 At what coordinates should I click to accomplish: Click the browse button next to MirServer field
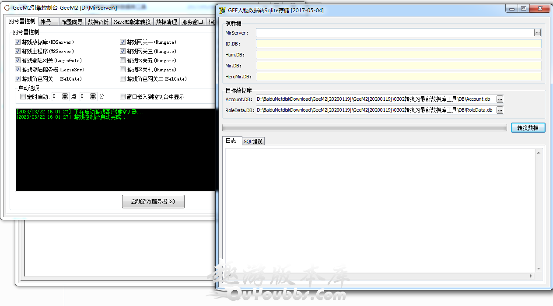point(537,33)
